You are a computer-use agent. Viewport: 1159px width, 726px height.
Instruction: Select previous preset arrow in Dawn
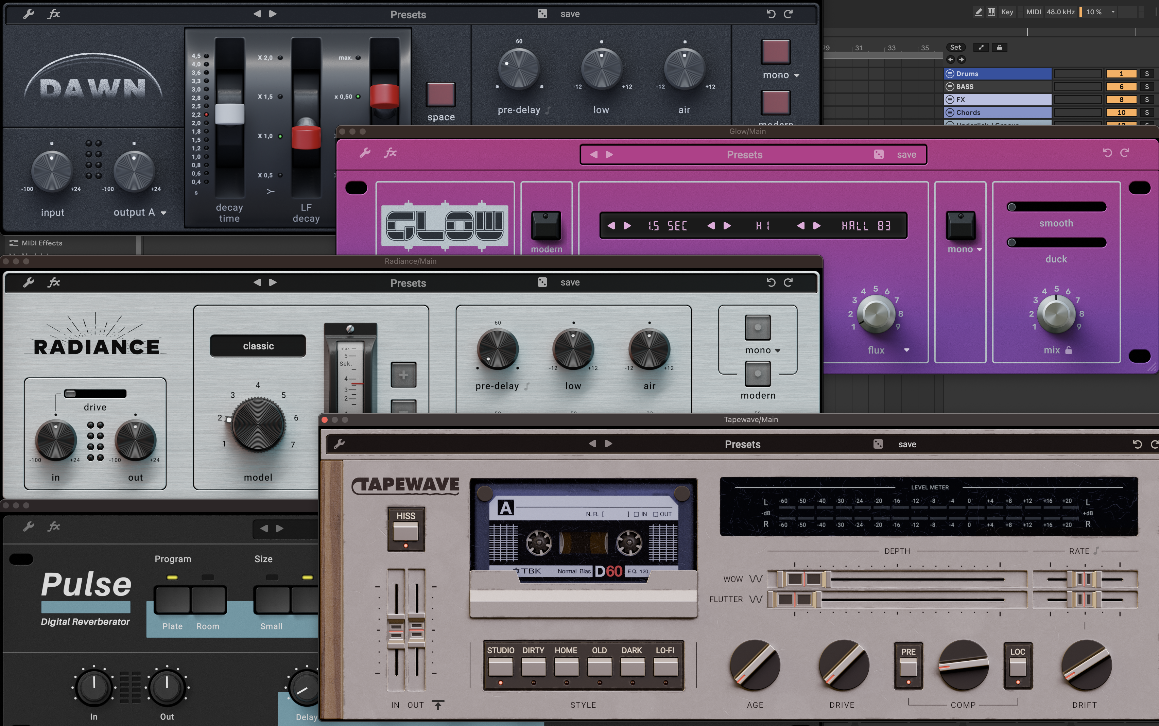pos(257,14)
